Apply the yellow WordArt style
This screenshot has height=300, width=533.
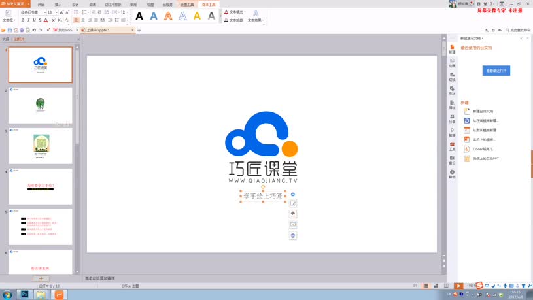point(197,16)
